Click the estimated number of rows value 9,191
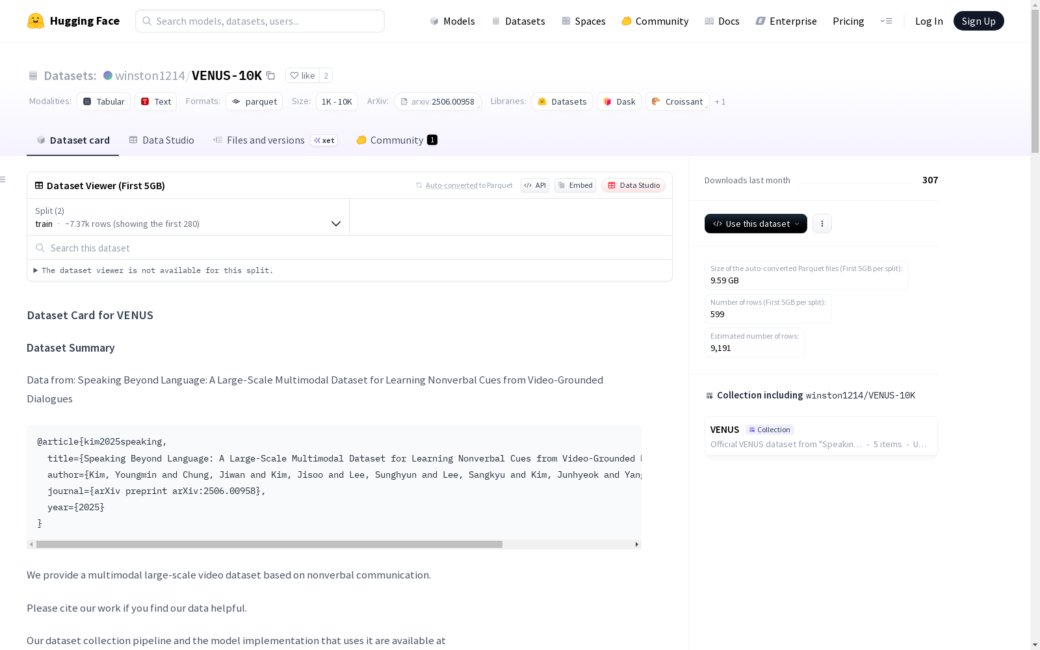The height and width of the screenshot is (650, 1040). coord(721,348)
